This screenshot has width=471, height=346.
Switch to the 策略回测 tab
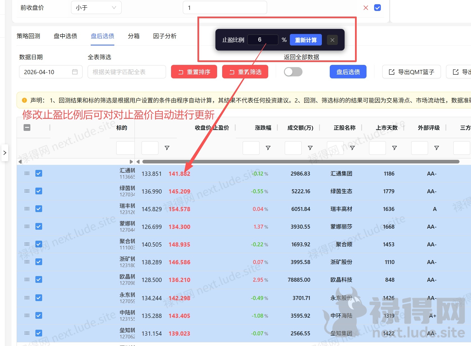28,36
